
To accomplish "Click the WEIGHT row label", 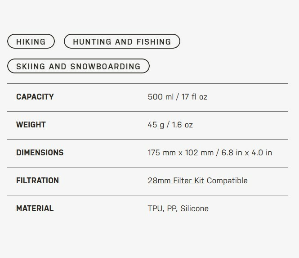I will (31, 125).
